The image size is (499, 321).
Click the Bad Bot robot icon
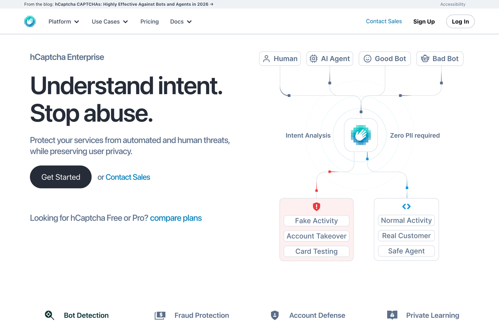[425, 59]
